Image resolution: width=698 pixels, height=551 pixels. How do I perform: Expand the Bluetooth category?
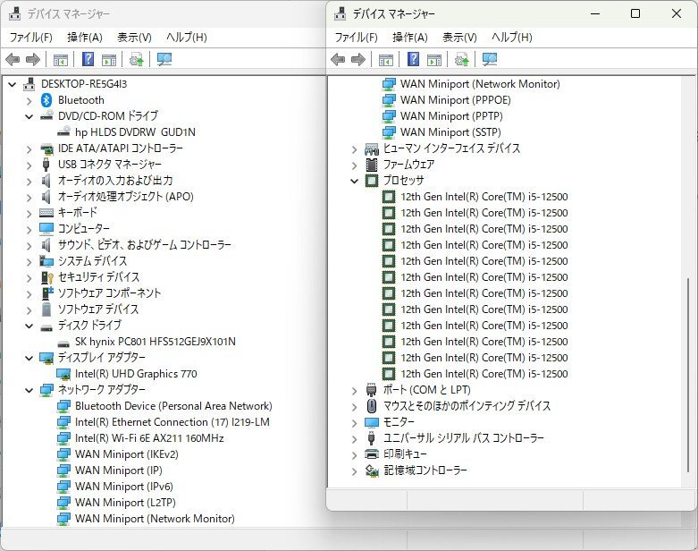29,100
